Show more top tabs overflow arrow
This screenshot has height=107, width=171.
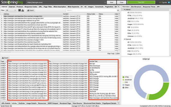click(119, 7)
